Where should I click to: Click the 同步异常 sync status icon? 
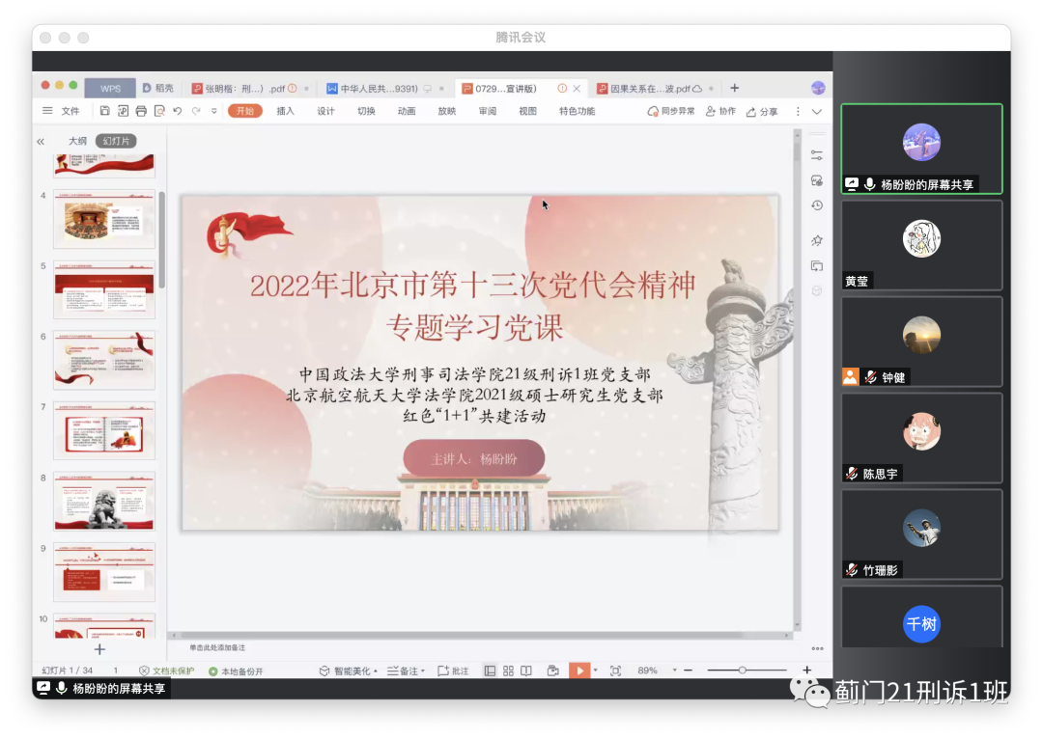tap(653, 111)
